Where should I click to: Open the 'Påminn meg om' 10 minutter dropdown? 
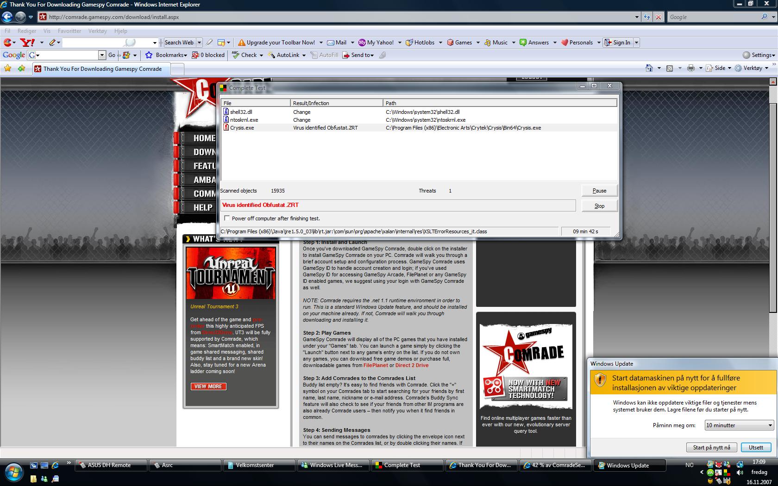tap(739, 425)
